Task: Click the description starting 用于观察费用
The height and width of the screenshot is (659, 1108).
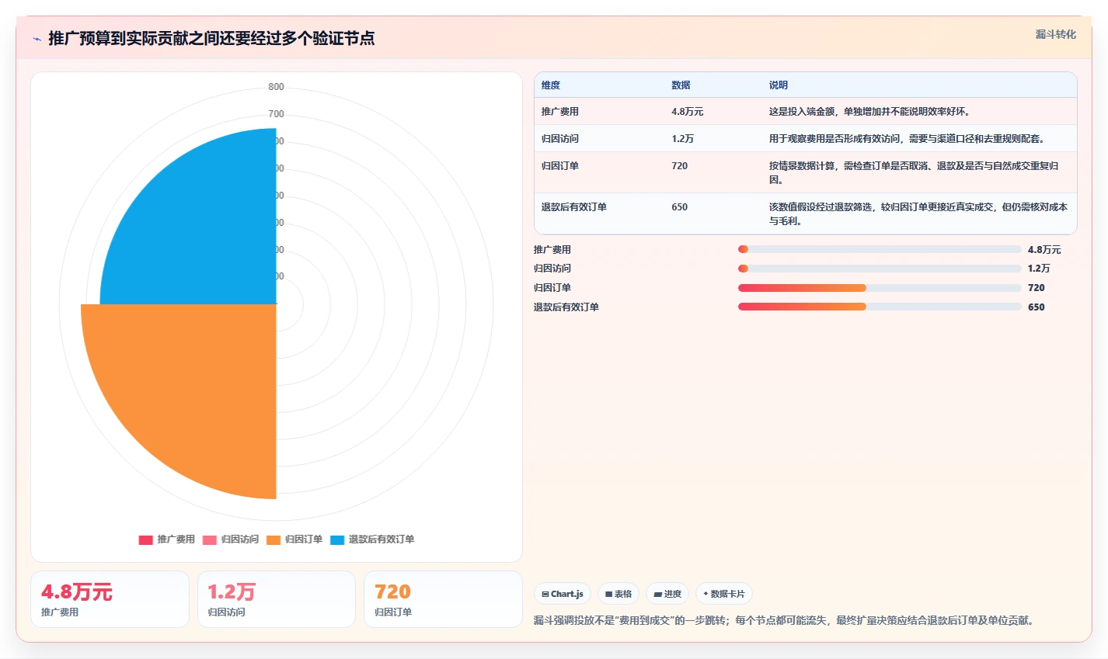Action: [x=907, y=139]
